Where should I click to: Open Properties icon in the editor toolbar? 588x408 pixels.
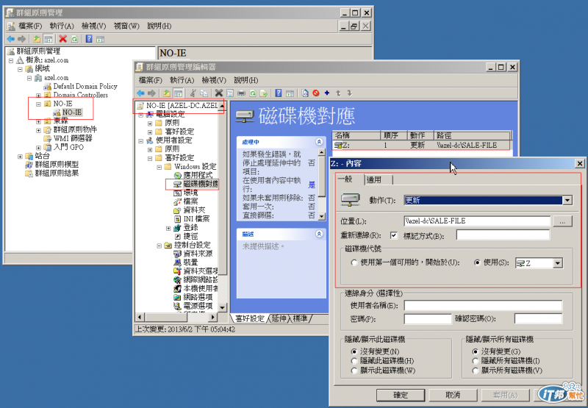coord(230,93)
